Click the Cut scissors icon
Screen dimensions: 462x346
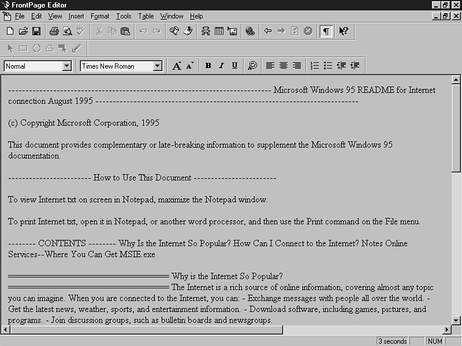tap(99, 31)
